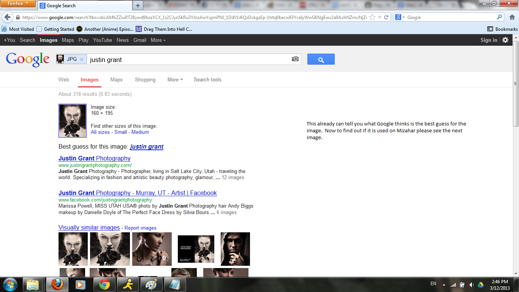Open Another (Anime) Episode bookmark
This screenshot has height=292, width=519.
105,29
